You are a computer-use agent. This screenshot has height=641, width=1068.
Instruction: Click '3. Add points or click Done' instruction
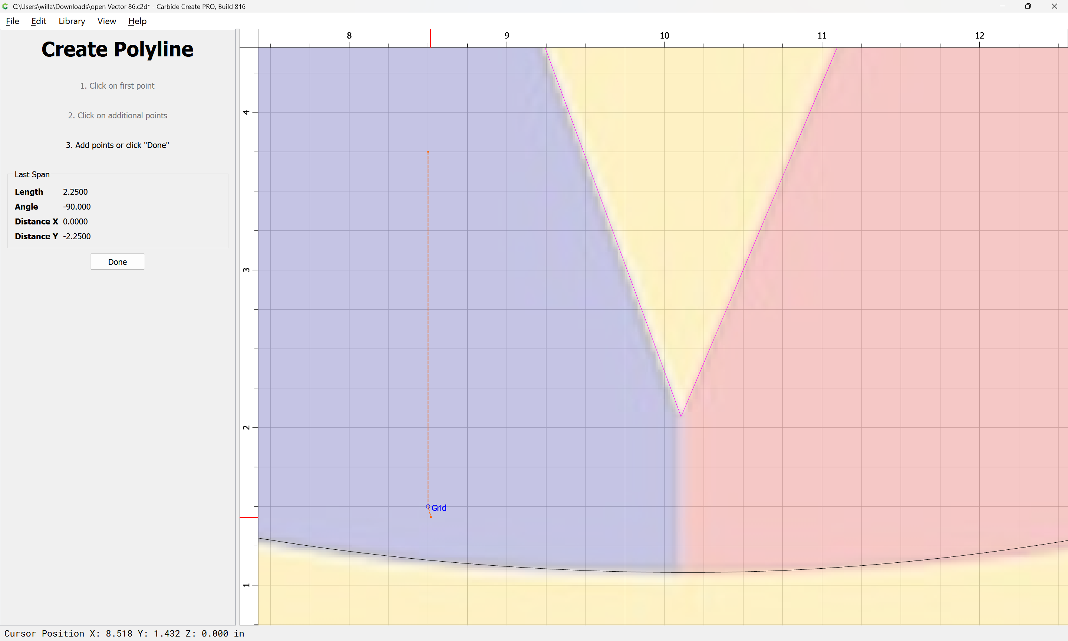click(118, 145)
